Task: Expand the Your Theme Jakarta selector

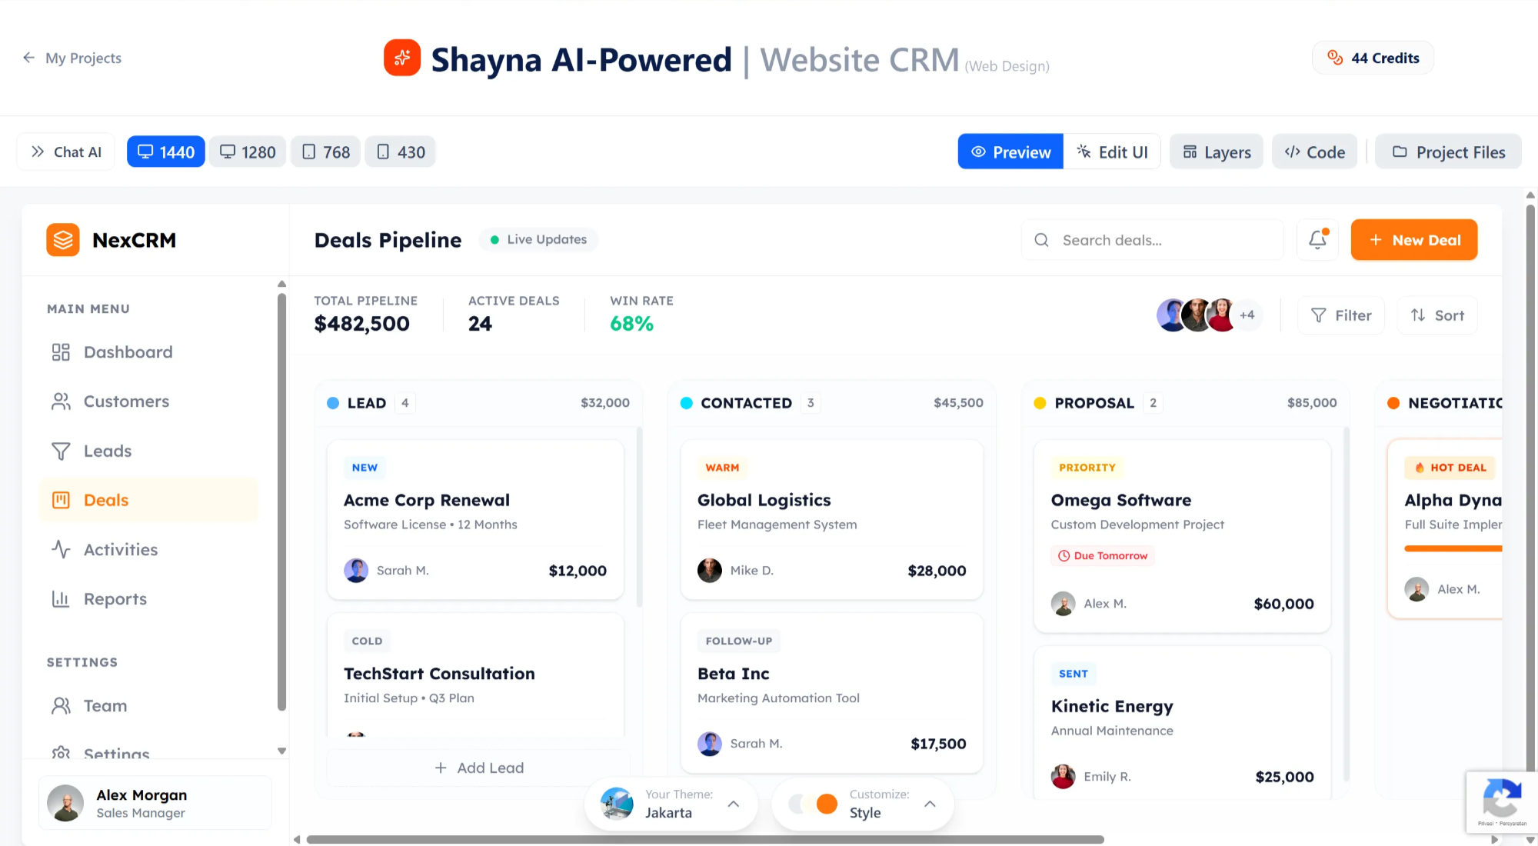Action: point(733,804)
